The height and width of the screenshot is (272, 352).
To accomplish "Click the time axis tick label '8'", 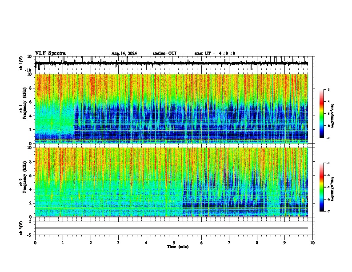I will tap(257, 243).
